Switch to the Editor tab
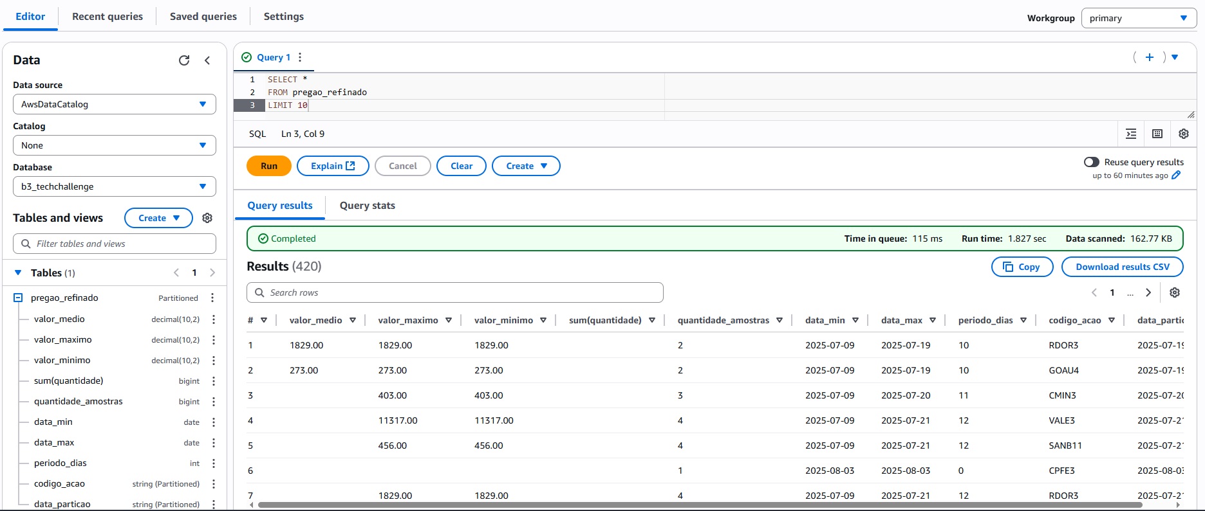This screenshot has height=511, width=1205. (30, 16)
